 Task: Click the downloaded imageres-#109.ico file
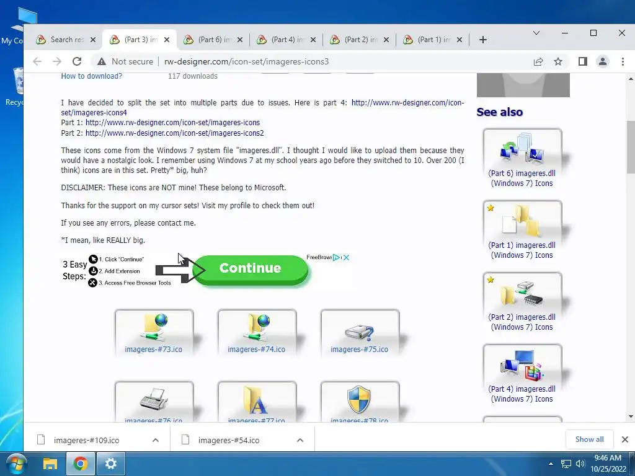click(86, 440)
